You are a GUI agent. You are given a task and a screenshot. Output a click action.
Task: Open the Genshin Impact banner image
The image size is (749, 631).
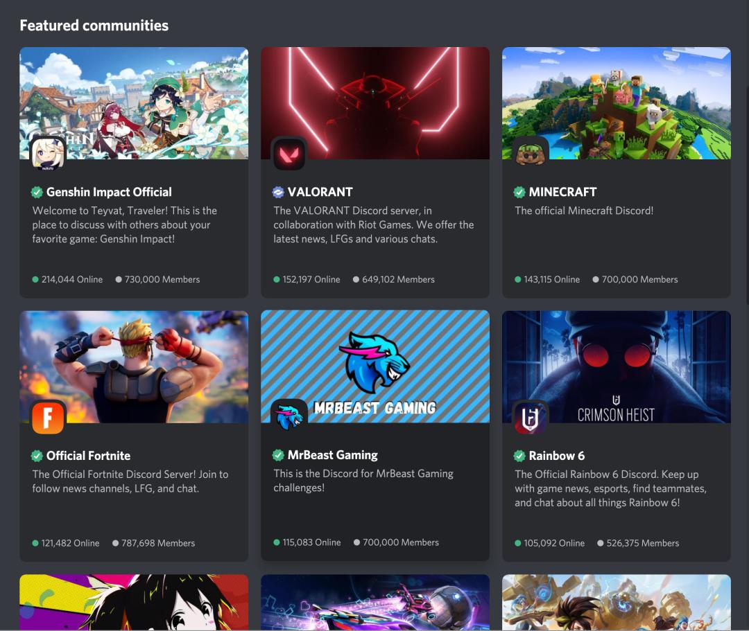(x=134, y=103)
